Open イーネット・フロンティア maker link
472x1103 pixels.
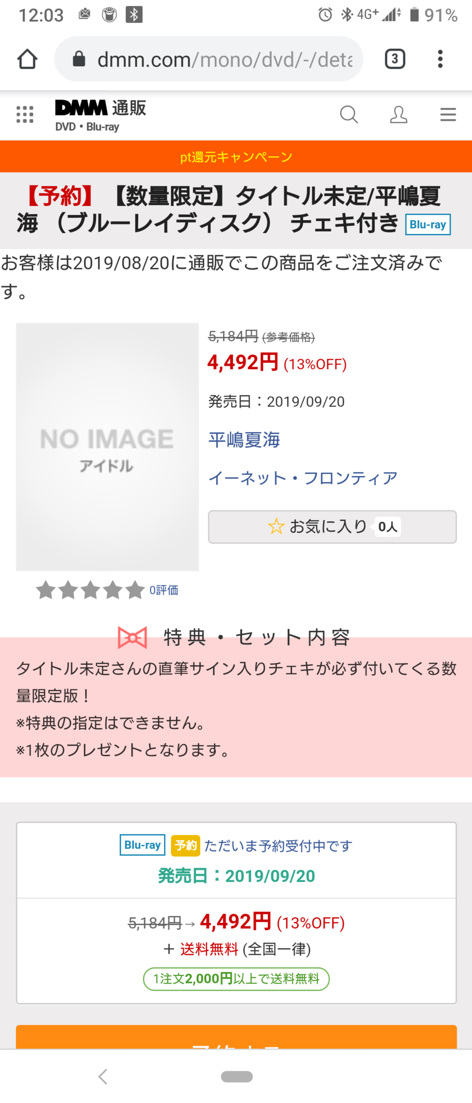pos(303,478)
